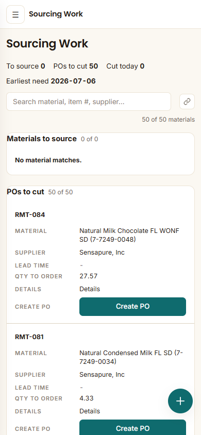Open Details for RMT-084

pyautogui.click(x=90, y=289)
